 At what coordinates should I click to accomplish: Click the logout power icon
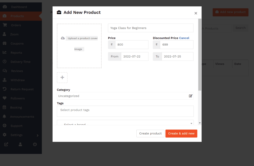pos(35,144)
